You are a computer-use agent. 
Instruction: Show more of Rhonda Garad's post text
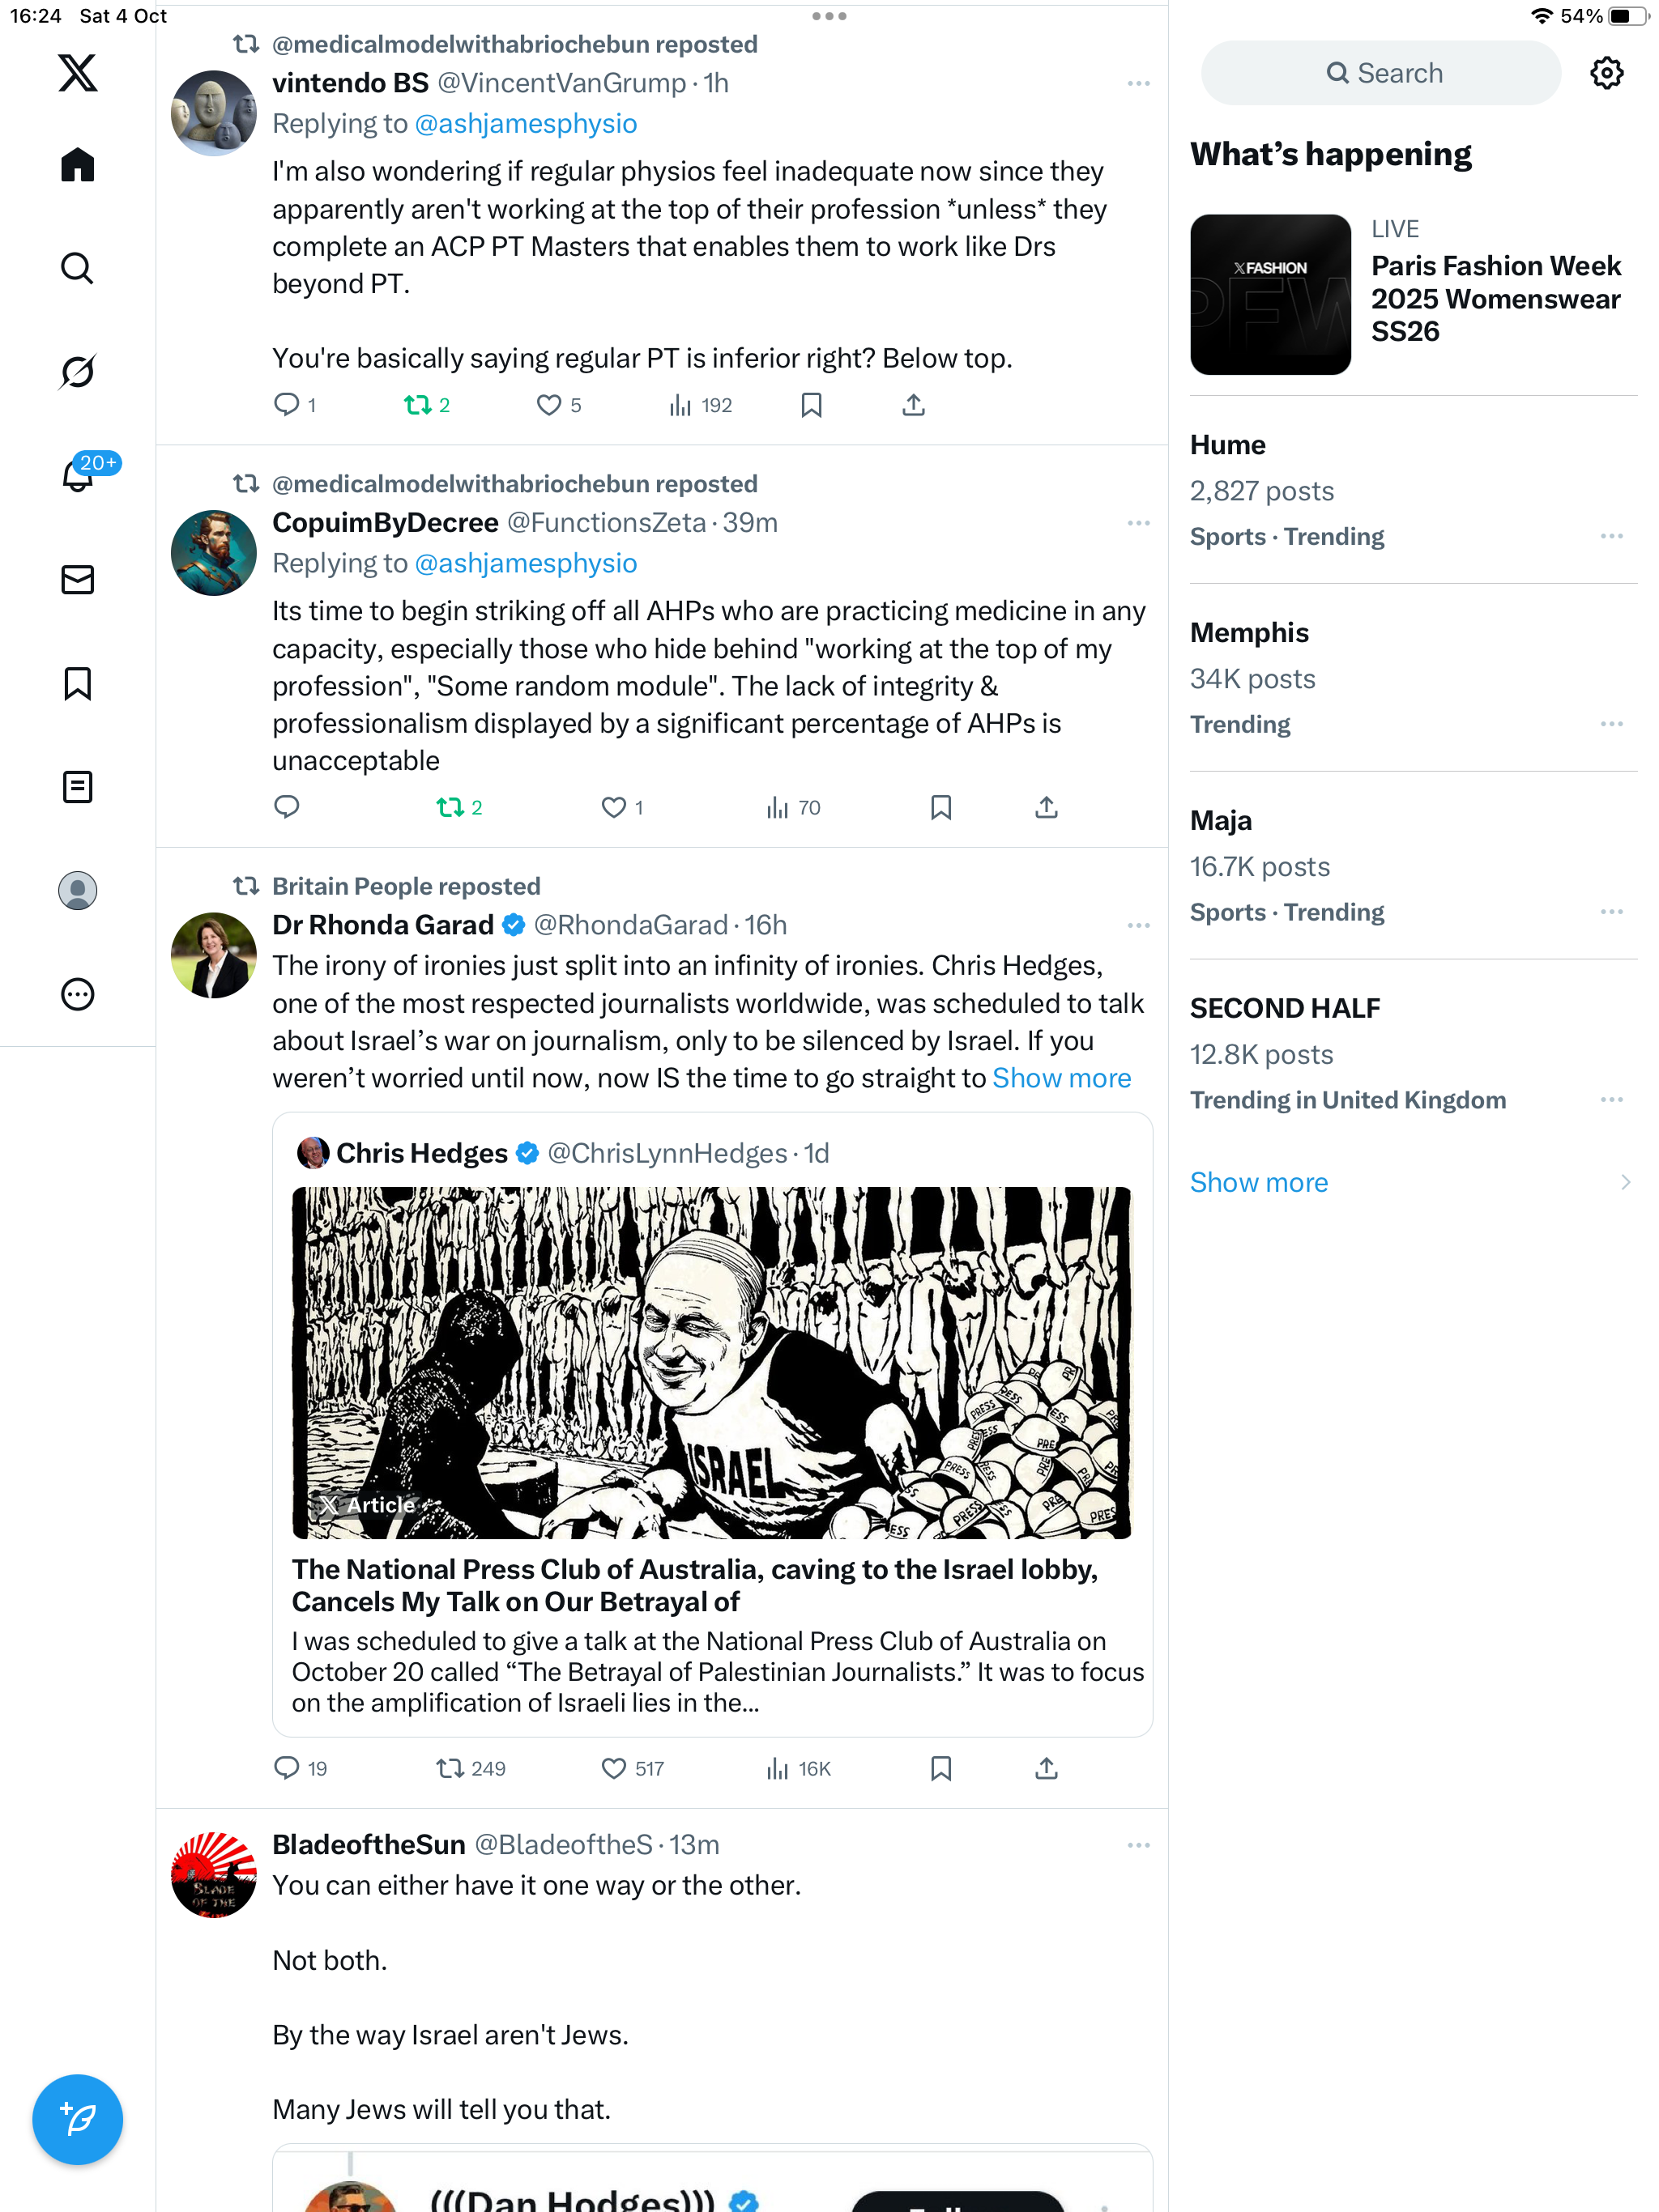pos(1060,1078)
